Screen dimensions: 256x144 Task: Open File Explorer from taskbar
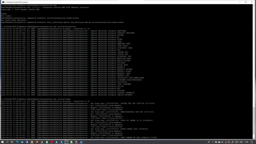(x=32, y=142)
